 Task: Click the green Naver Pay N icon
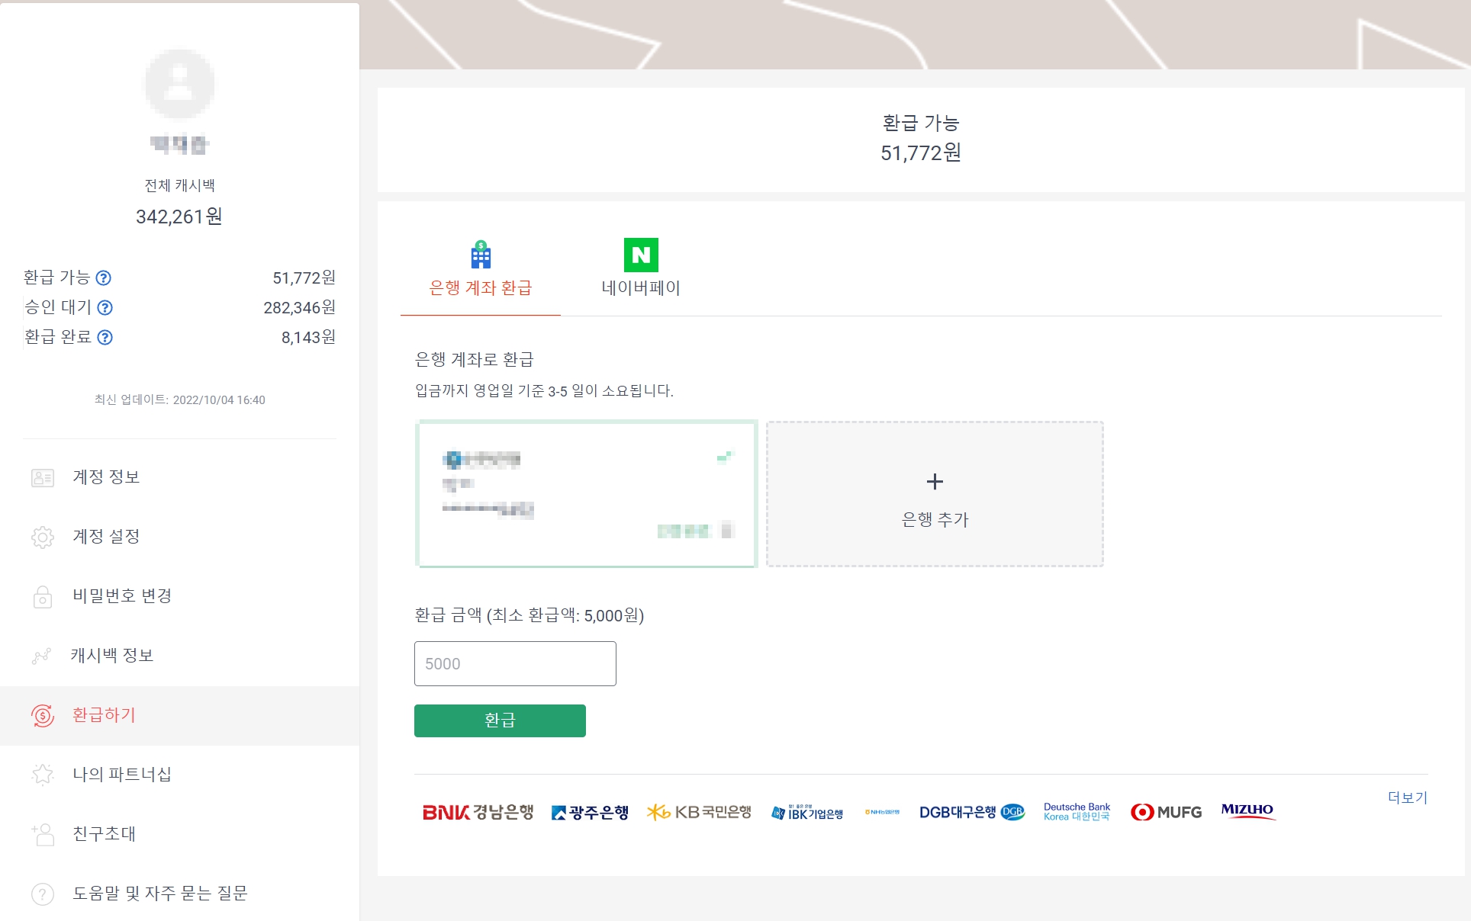tap(641, 255)
